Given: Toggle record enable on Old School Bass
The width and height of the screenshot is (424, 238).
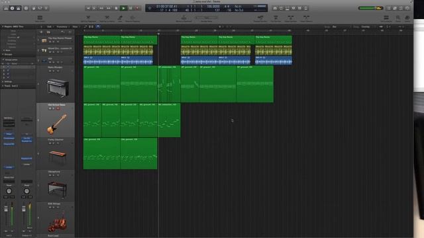Looking at the screenshot, I should coord(58,108).
